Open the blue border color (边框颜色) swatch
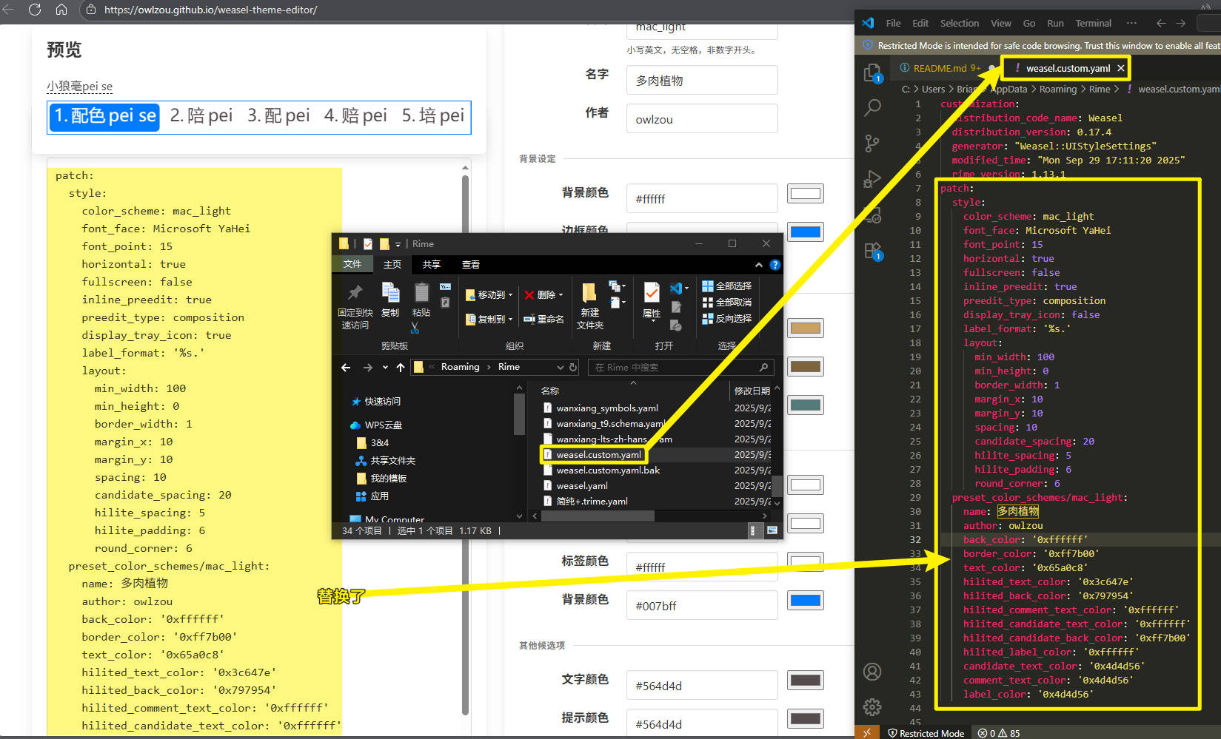This screenshot has width=1221, height=739. click(805, 232)
